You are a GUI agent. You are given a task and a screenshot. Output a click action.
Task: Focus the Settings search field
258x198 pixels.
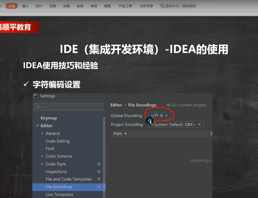tap(69, 107)
